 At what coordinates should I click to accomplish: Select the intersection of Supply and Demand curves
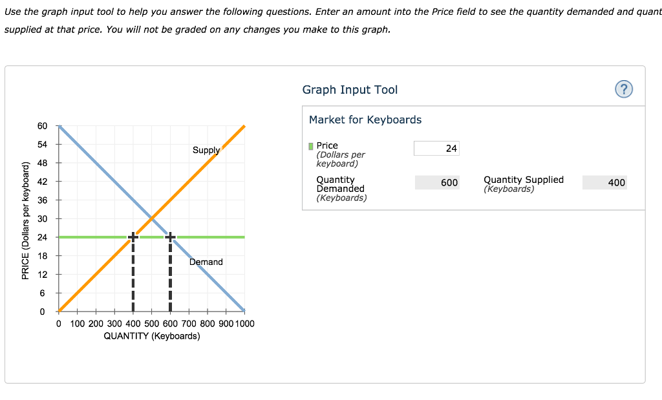153,220
